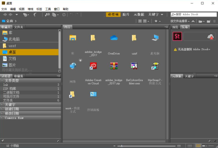Open the 按文件名排序 sort dropdown
The image size is (218, 148).
[x=180, y=21]
